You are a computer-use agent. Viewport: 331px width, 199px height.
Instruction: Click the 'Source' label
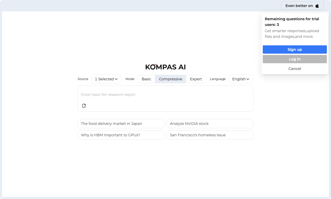(x=83, y=79)
